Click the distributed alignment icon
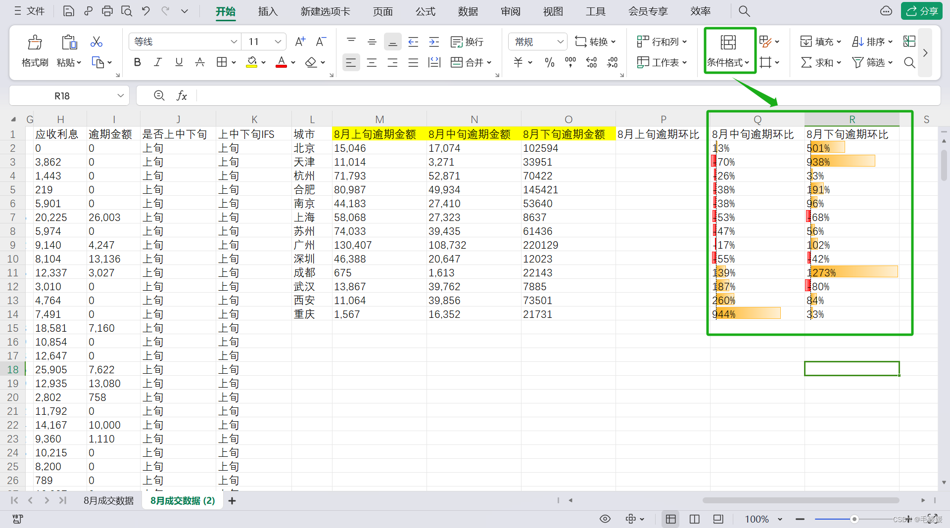This screenshot has width=950, height=528. pyautogui.click(x=434, y=62)
